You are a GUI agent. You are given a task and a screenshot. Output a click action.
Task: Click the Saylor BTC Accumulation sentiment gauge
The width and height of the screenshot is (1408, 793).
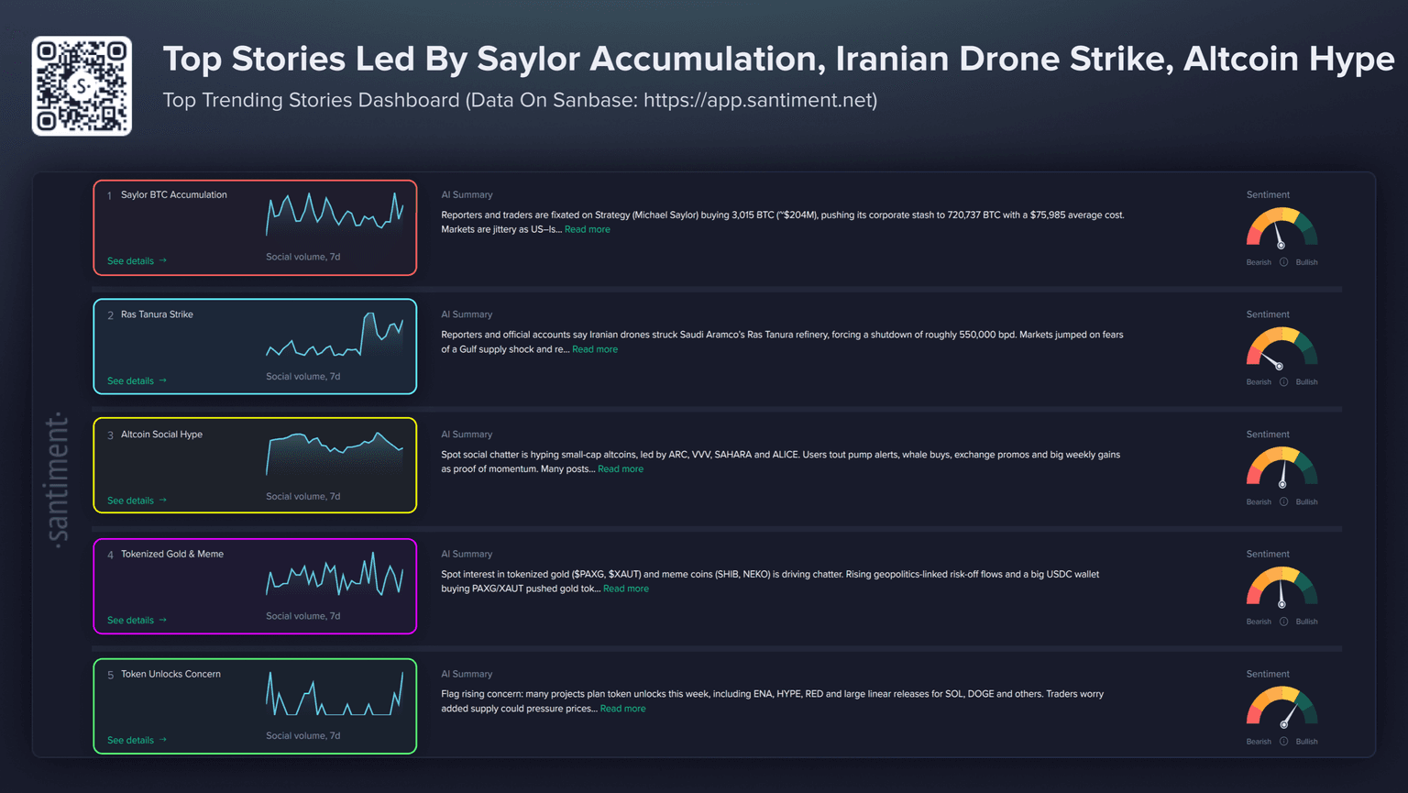pos(1281,229)
